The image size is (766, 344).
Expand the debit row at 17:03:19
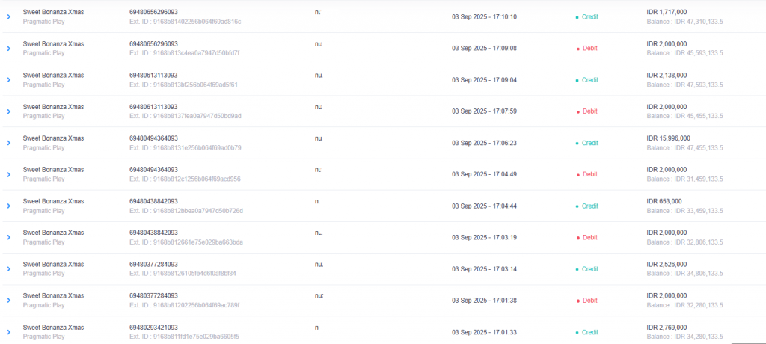(x=8, y=238)
